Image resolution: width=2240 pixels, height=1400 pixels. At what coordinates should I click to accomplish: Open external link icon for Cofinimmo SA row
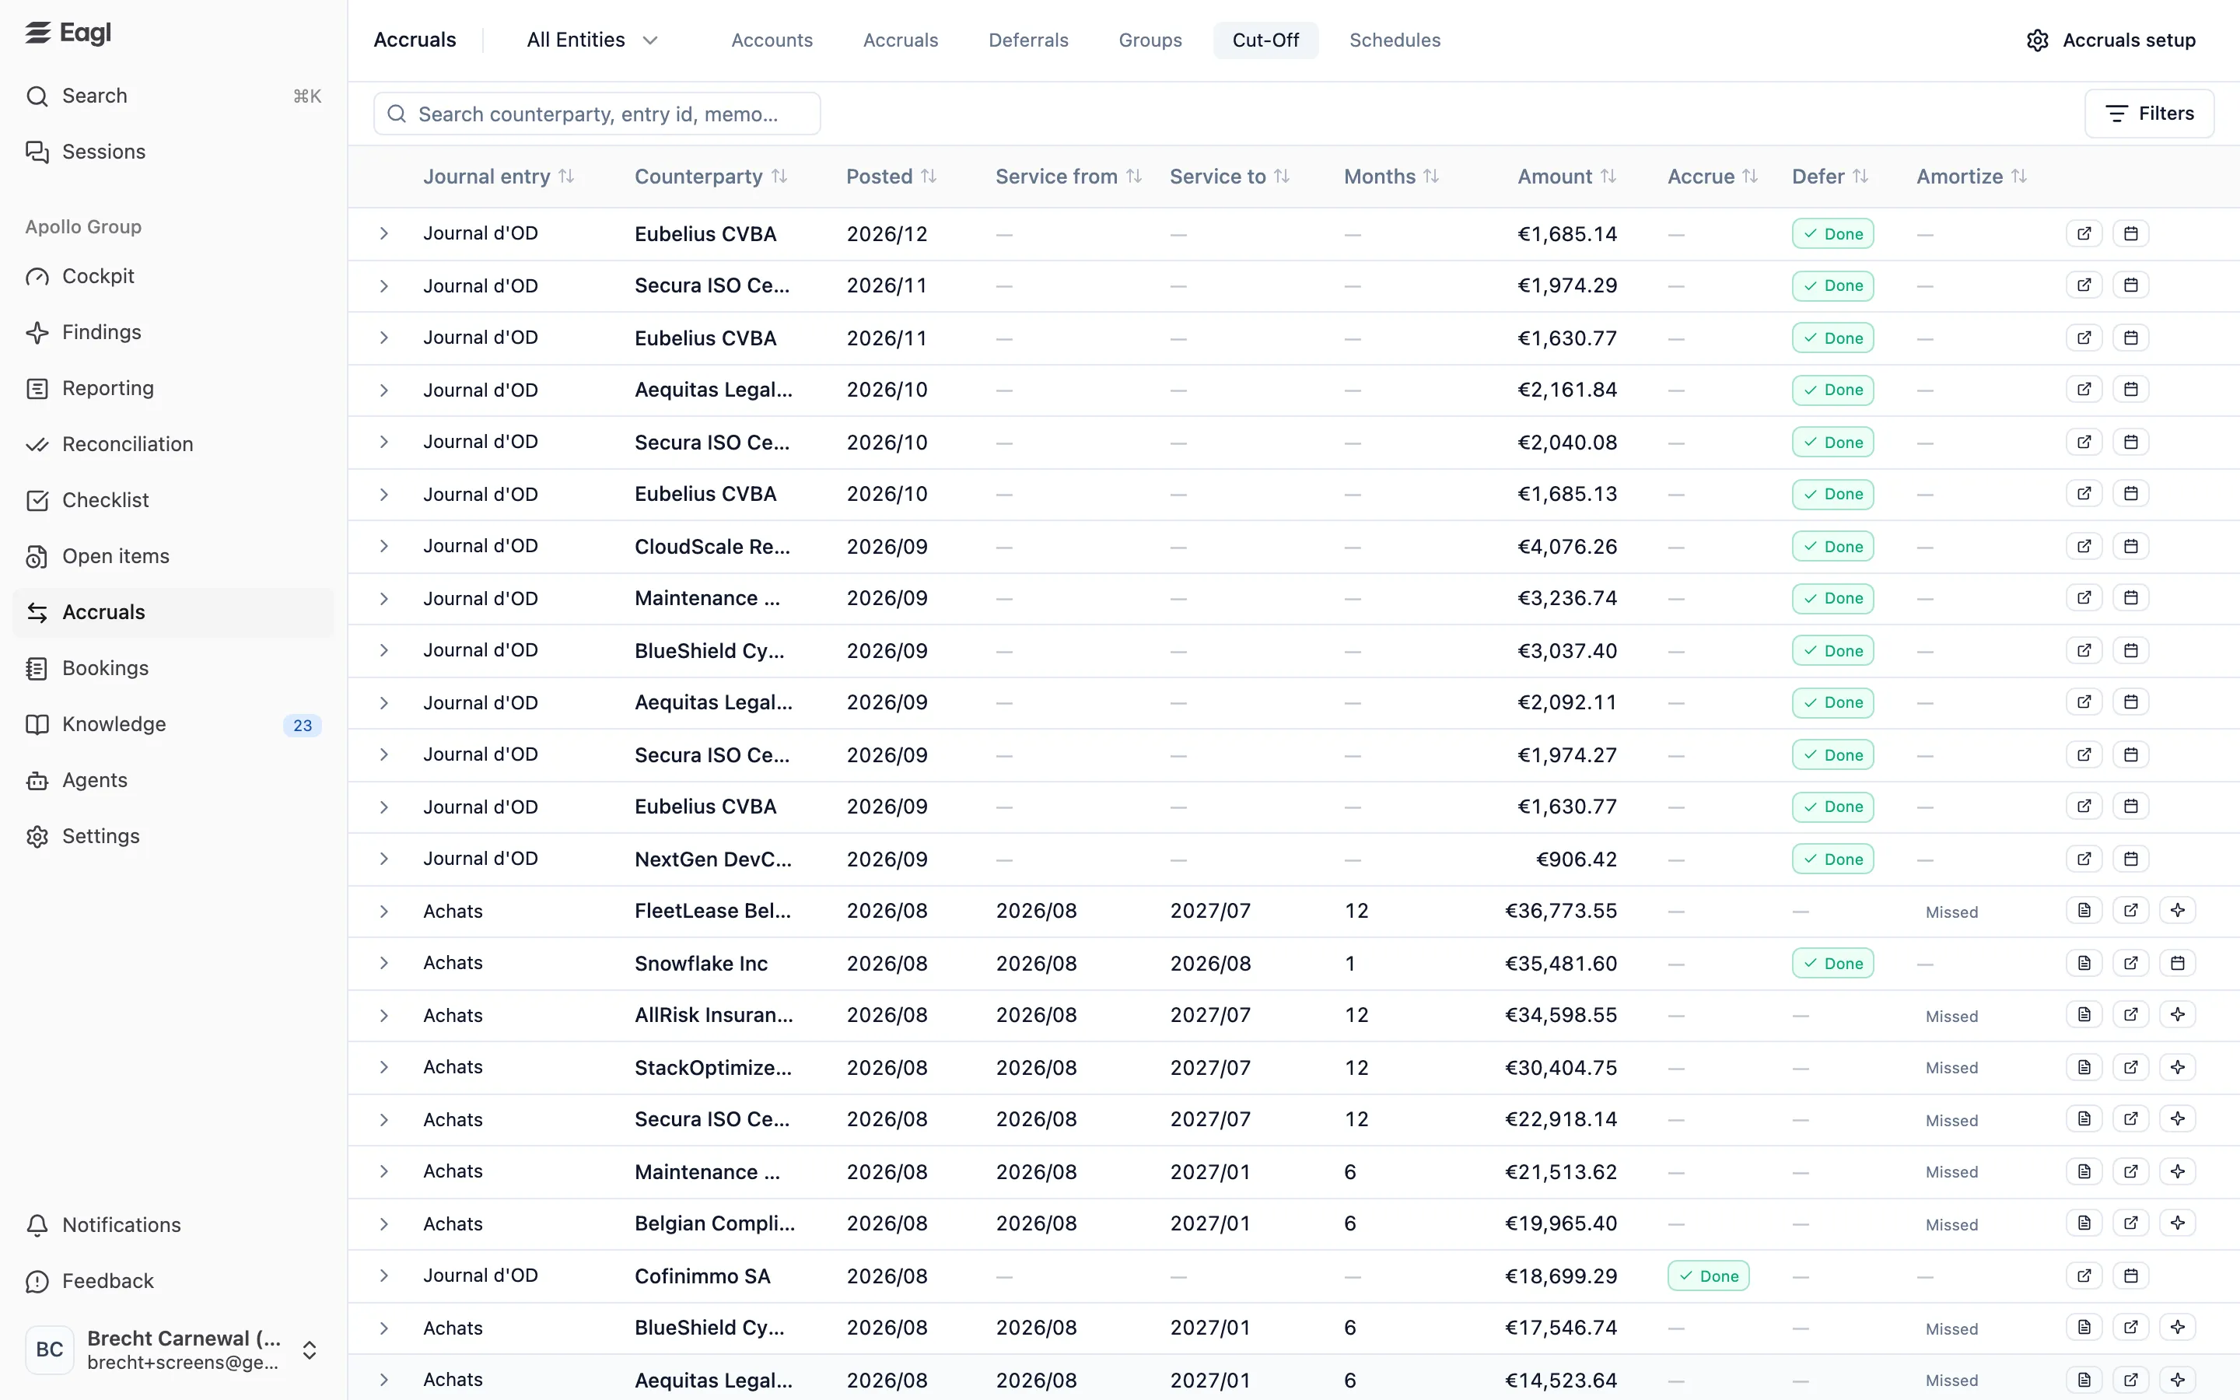(x=2084, y=1276)
